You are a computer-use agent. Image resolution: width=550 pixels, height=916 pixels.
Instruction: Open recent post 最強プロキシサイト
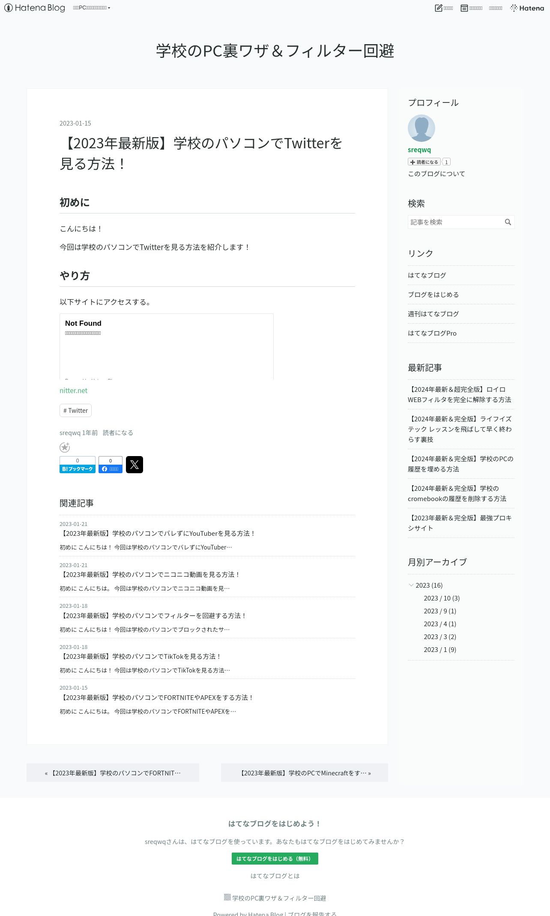(x=459, y=523)
